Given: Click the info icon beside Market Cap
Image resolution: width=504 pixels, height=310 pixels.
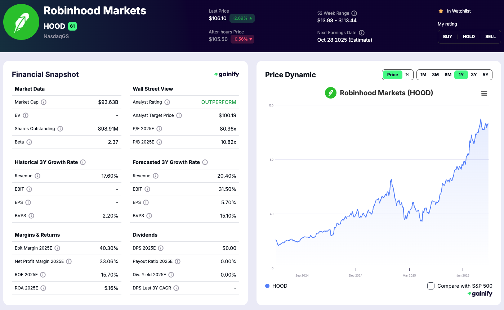Looking at the screenshot, I should (44, 102).
